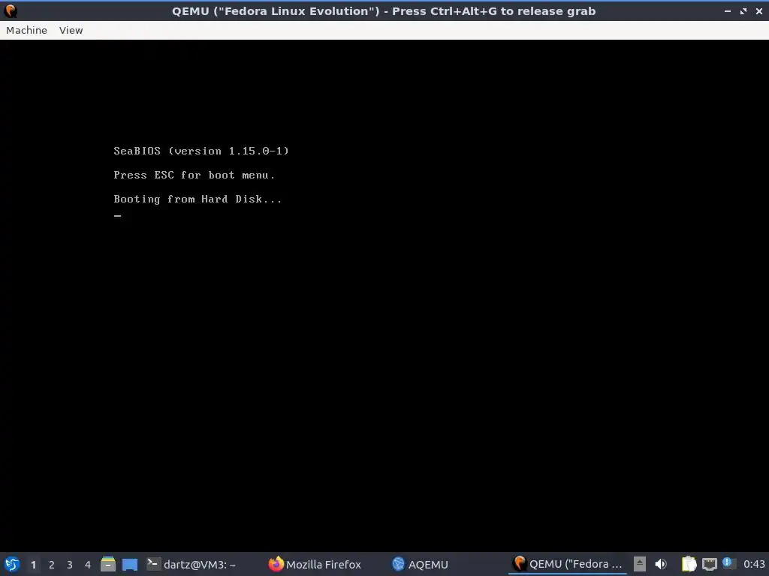Maximize the QEMU window
This screenshot has width=769, height=576.
click(x=743, y=10)
